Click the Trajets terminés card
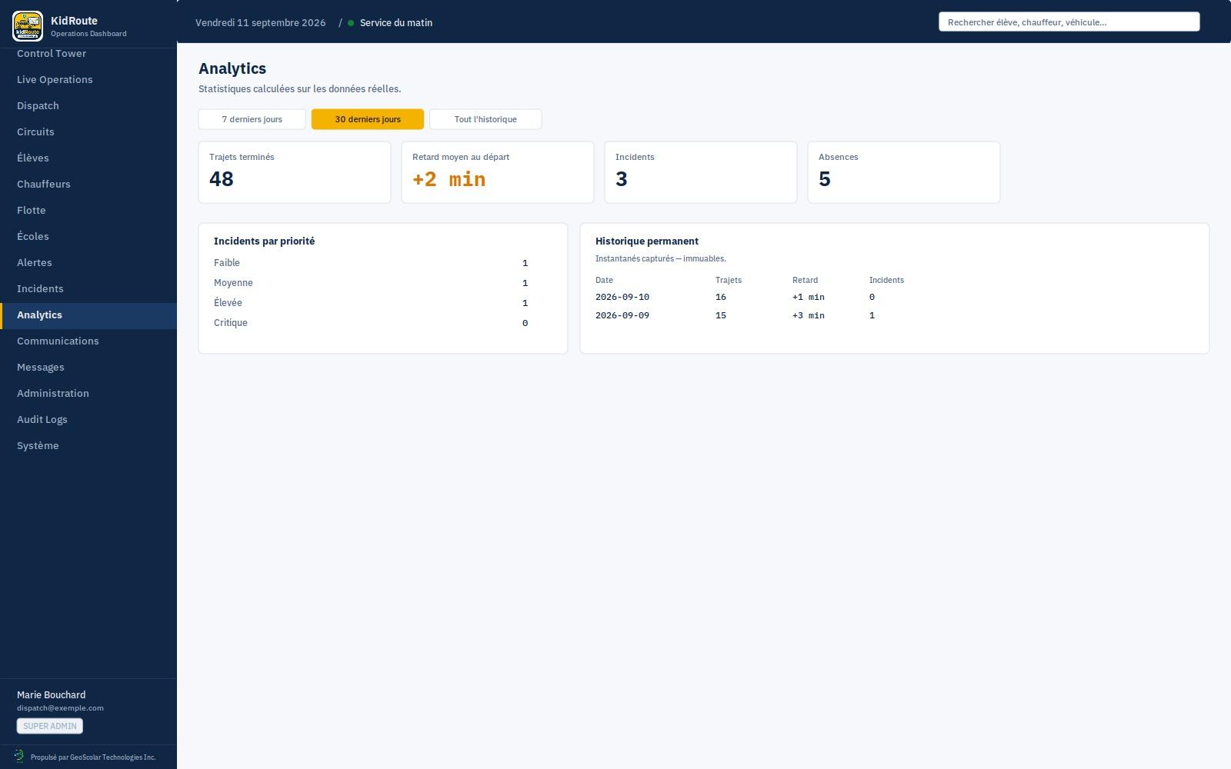Screen dimensions: 1231x769 [295, 172]
